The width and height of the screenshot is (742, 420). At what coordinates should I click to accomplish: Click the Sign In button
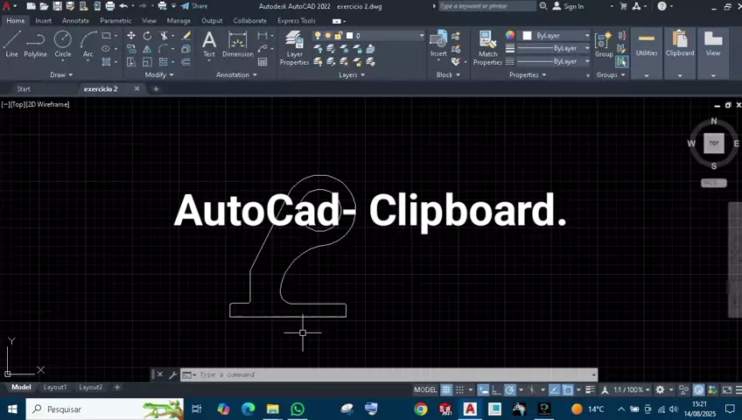click(573, 6)
